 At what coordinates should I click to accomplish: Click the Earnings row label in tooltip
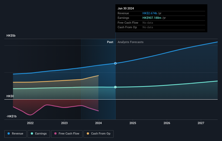pyautogui.click(x=123, y=18)
